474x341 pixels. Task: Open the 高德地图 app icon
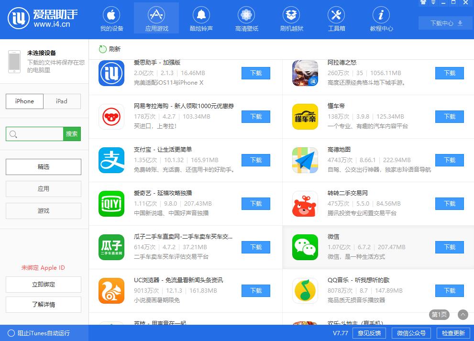pos(305,160)
